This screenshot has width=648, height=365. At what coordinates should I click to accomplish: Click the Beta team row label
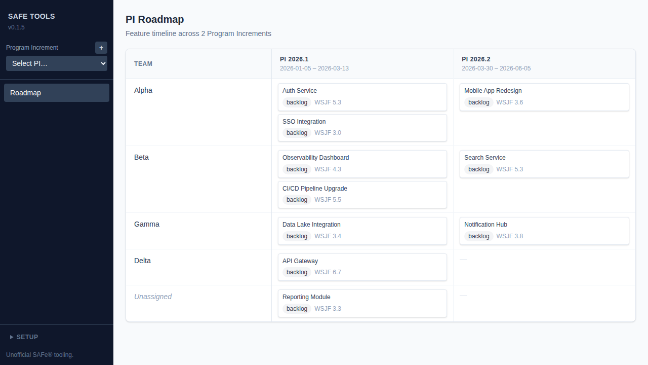click(141, 157)
